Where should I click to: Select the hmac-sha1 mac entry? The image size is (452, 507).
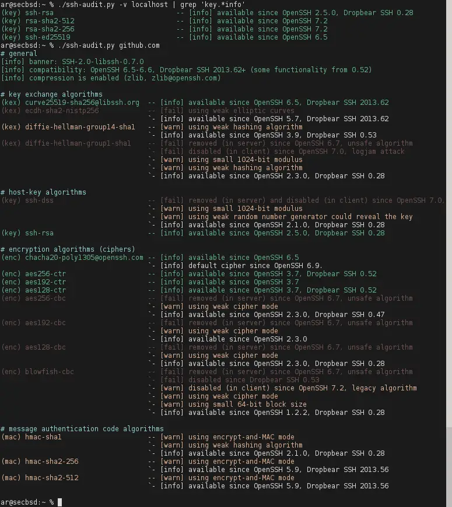coord(148,437)
